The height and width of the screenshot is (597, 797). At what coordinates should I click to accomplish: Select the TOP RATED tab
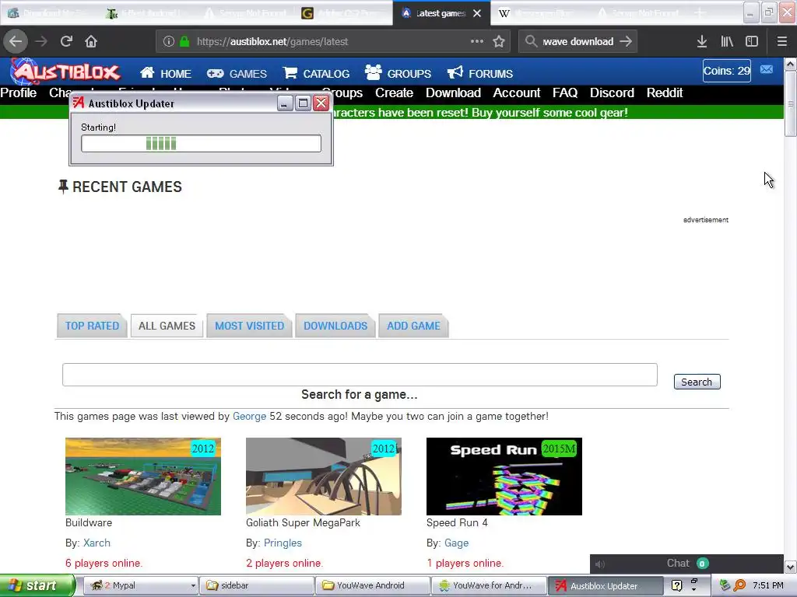click(92, 326)
